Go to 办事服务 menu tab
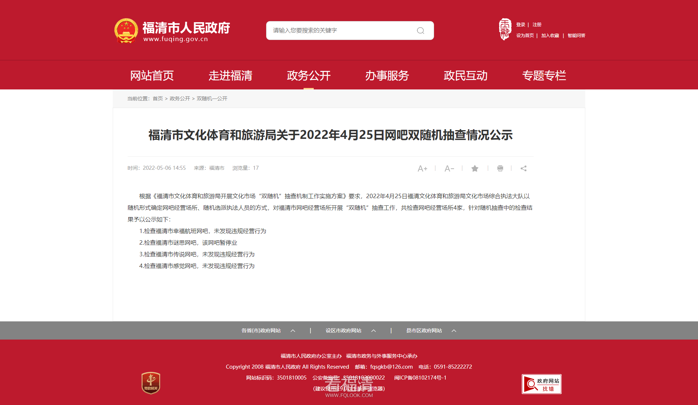 click(387, 76)
